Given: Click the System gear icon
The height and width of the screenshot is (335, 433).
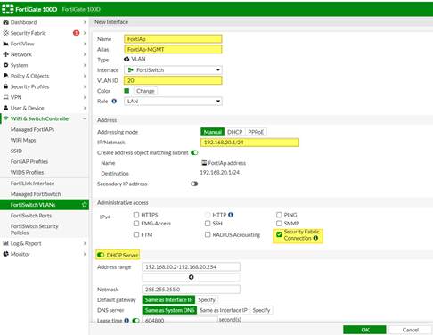Looking at the screenshot, I should click(x=5, y=65).
